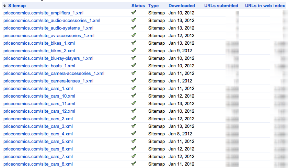Image resolution: width=288 pixels, height=168 pixels.
Task: Open site_bikes_1.xml sitemap link
Action: [x=39, y=43]
